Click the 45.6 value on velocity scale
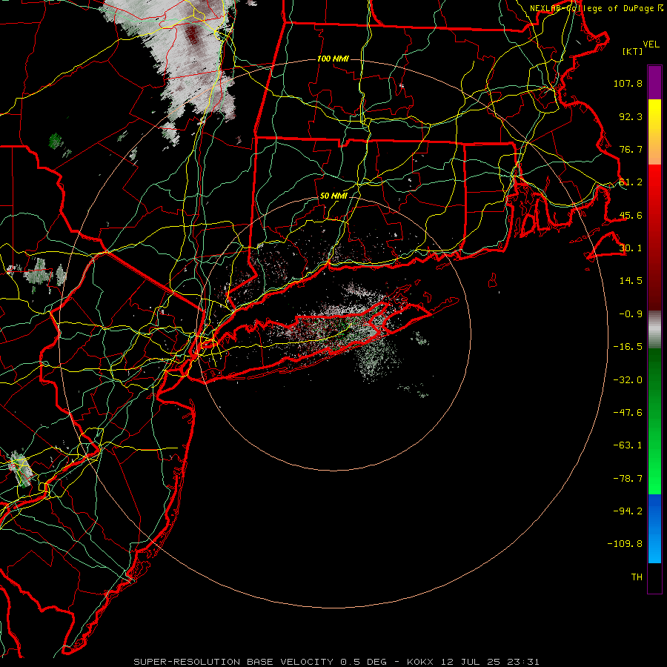 [x=631, y=215]
